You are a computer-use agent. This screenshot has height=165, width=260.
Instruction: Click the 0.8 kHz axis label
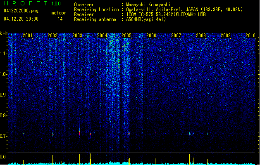(4, 115)
